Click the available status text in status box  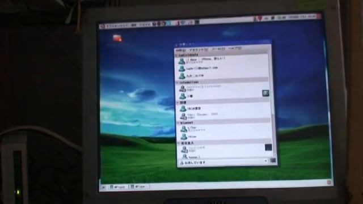click(x=195, y=163)
